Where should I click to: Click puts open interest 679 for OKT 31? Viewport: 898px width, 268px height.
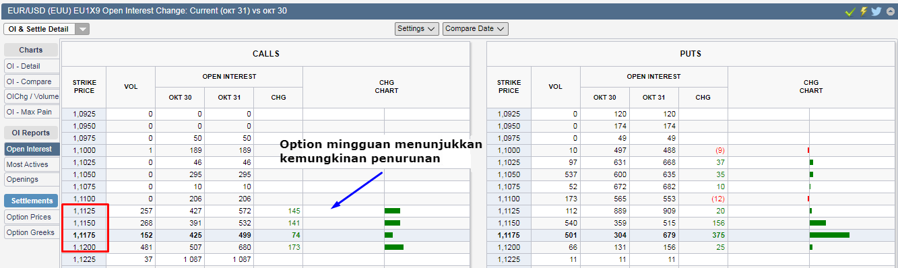point(668,235)
